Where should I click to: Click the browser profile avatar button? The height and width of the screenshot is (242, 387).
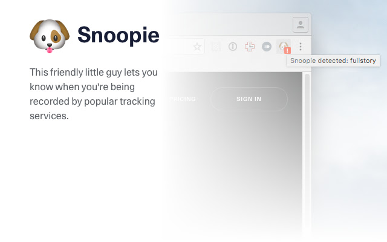[x=301, y=25]
